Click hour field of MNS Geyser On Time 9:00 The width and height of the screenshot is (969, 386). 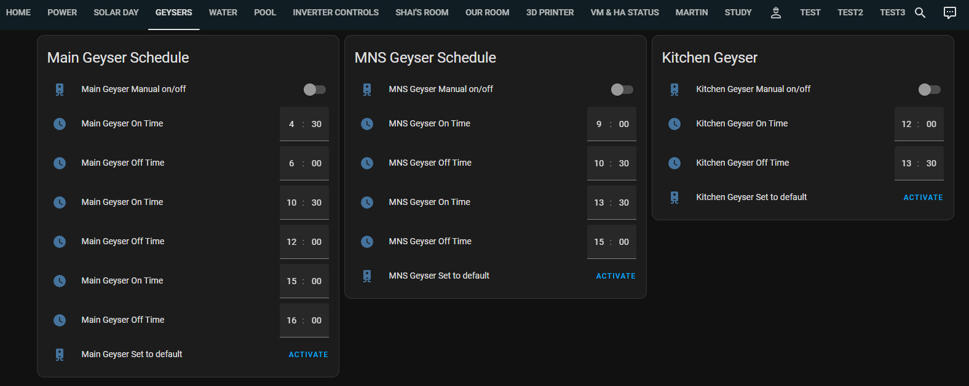[x=599, y=124]
